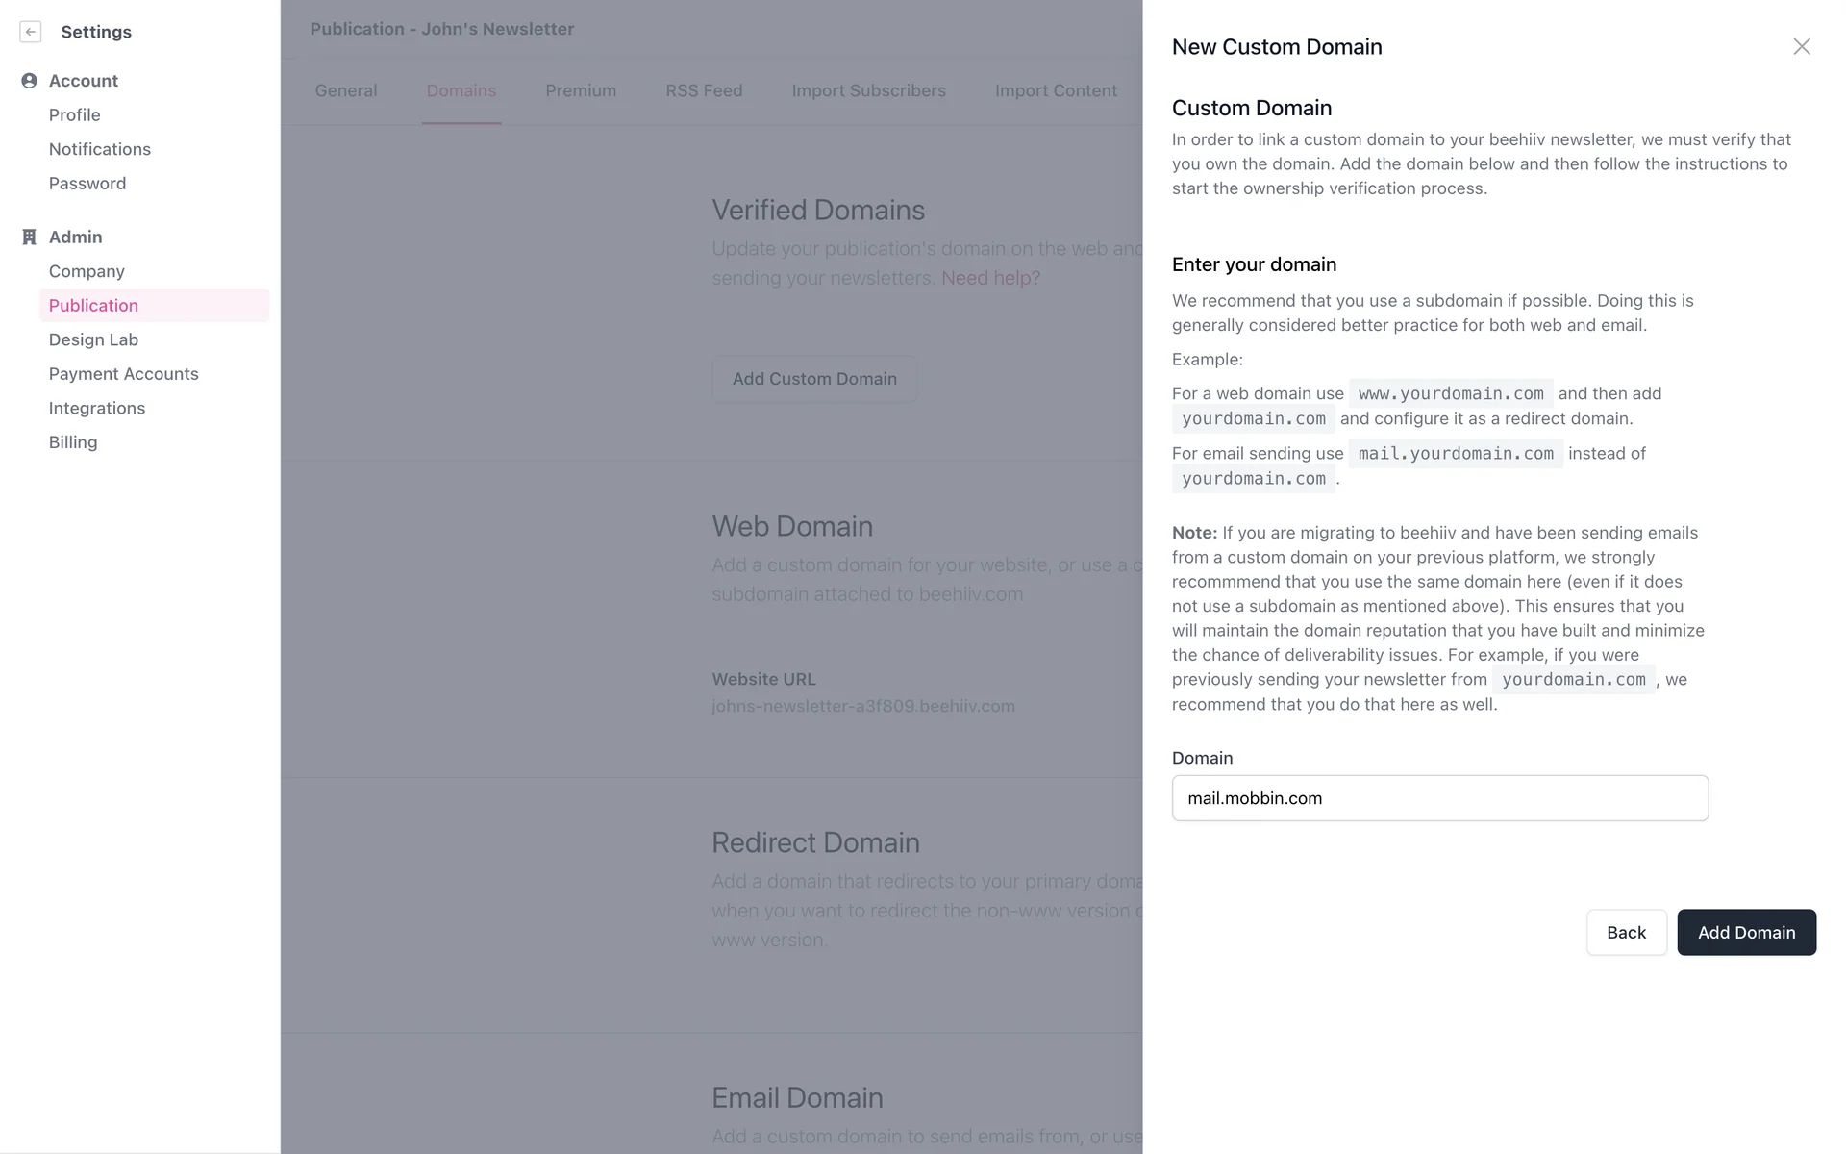This screenshot has width=1846, height=1154.
Task: Switch to the Premium tab
Action: tap(581, 90)
